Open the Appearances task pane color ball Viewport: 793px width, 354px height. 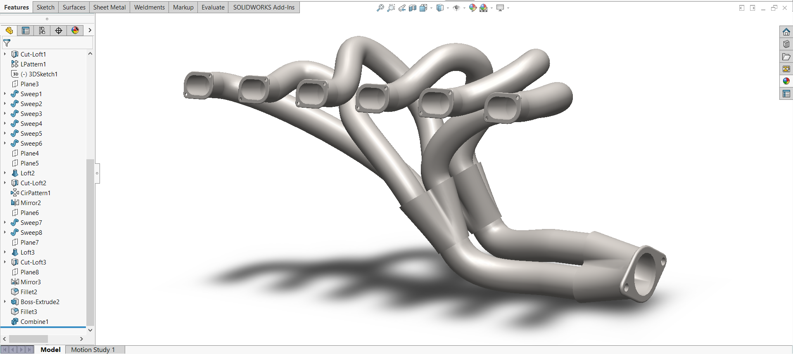pyautogui.click(x=786, y=81)
